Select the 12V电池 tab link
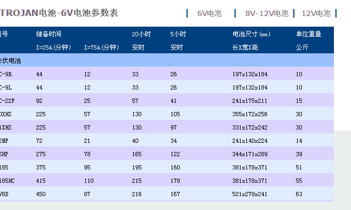The width and height of the screenshot is (351, 210). click(316, 13)
